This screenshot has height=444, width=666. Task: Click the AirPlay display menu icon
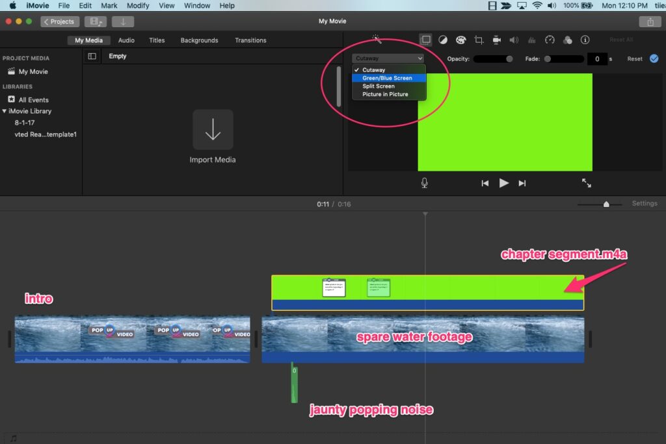click(522, 5)
